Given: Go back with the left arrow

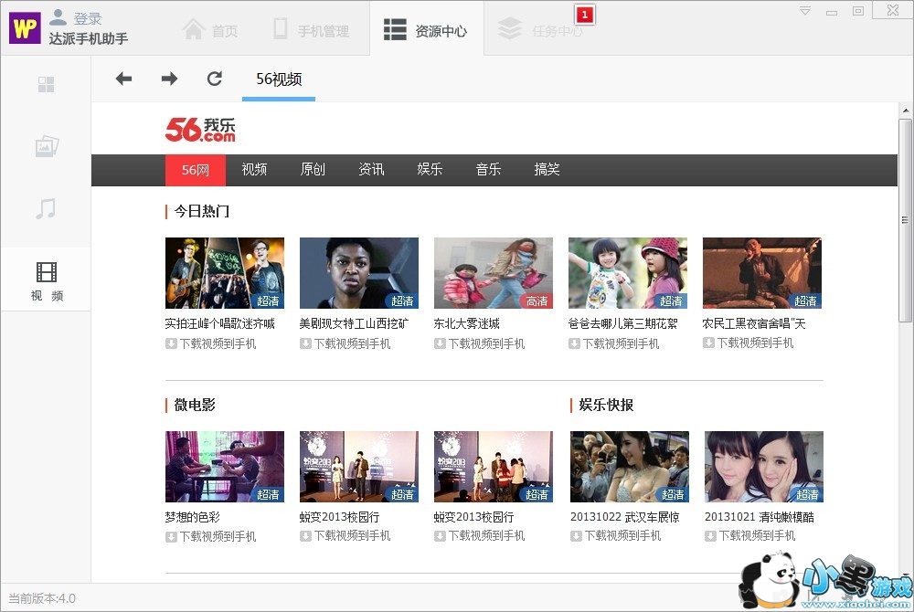Looking at the screenshot, I should [123, 79].
